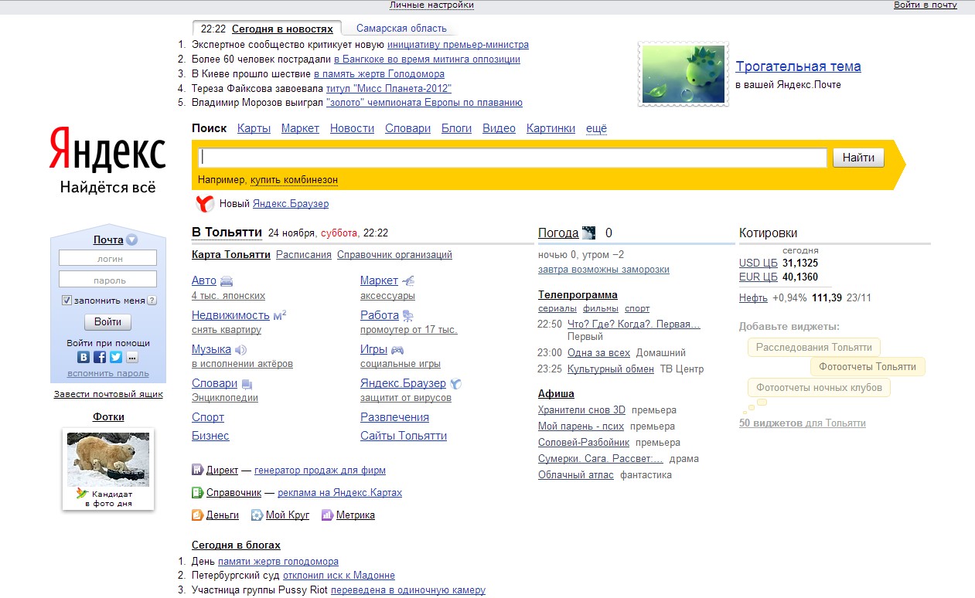The width and height of the screenshot is (975, 598).
Task: Click the Войти login button
Action: point(107,321)
